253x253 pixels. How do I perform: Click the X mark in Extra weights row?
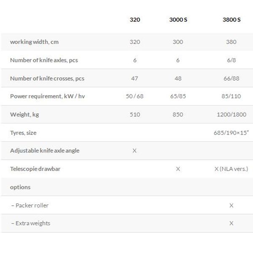point(231,223)
